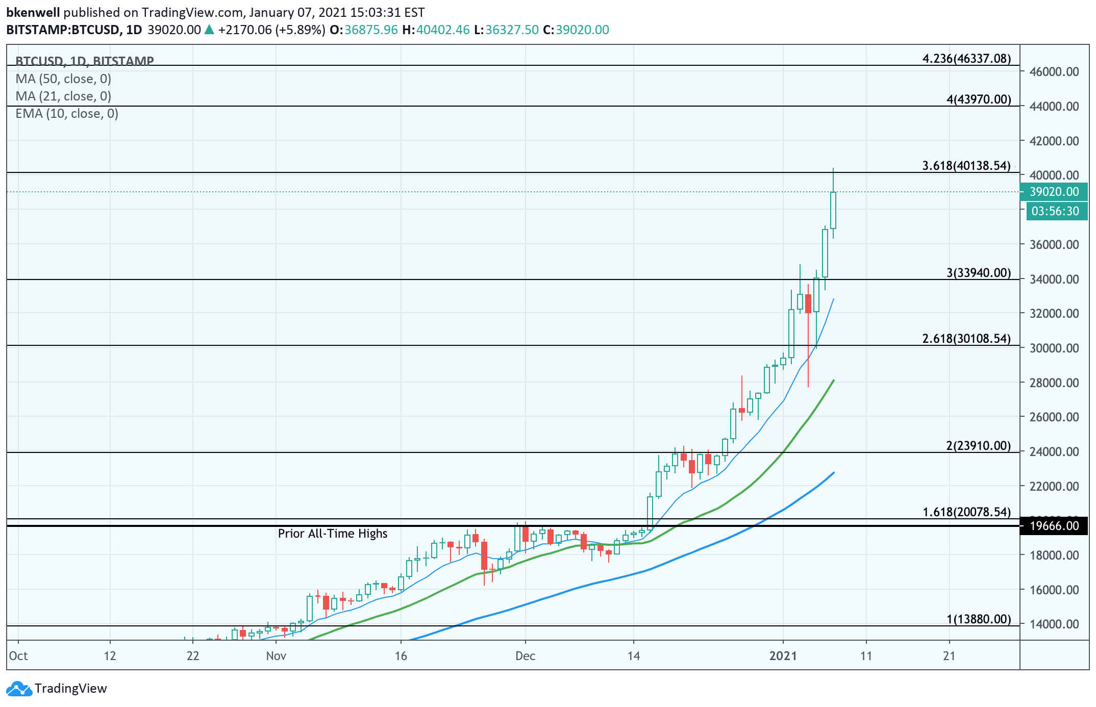Click the 19666.00 black price label

[x=1054, y=526]
